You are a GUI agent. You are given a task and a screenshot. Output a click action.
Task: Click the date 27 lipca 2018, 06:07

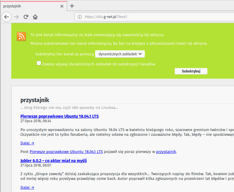(x=36, y=165)
